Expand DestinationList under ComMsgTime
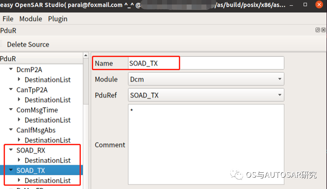This screenshot has height=189, width=327. pos(19,120)
